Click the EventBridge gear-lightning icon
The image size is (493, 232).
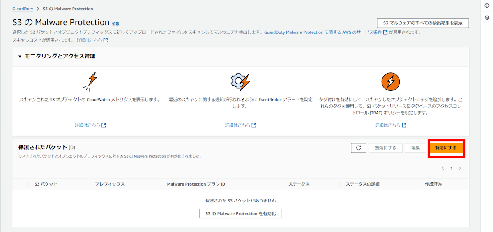240,82
